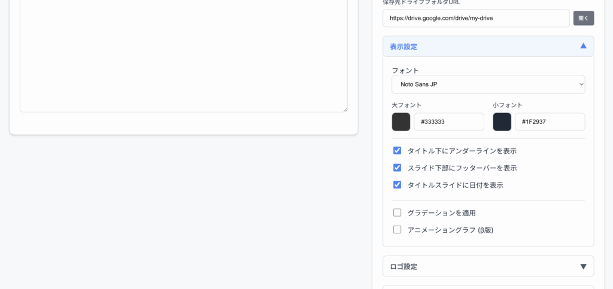Focus the #1F2937 hex color field
Screen dimensions: 613x289
pyautogui.click(x=550, y=122)
